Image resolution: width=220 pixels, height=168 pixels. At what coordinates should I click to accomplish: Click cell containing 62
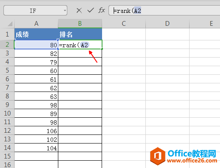tap(36, 88)
